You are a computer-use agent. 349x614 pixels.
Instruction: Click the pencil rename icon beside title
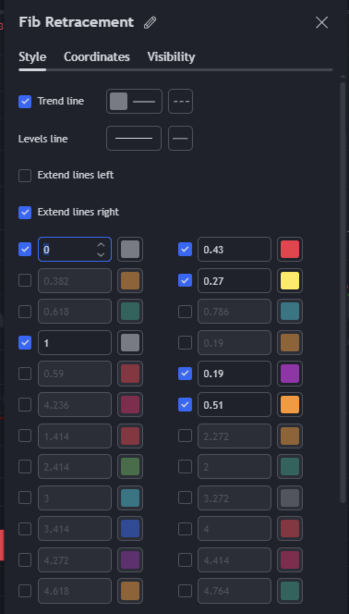(x=150, y=23)
